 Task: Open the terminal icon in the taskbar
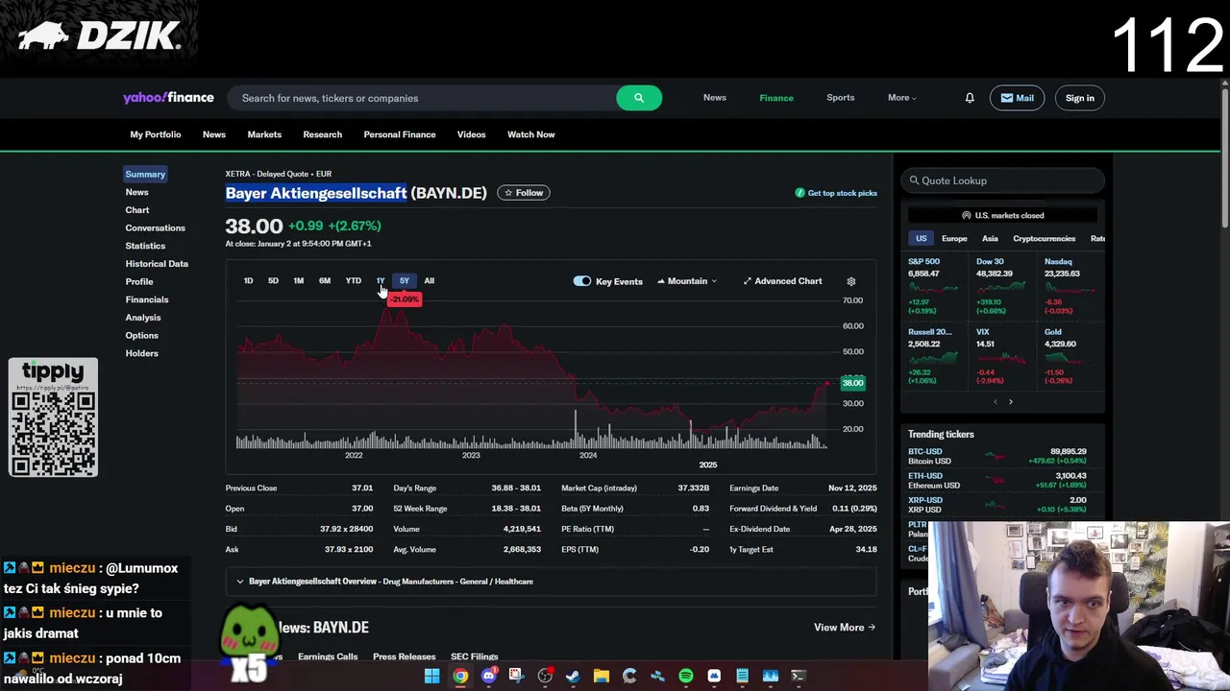pyautogui.click(x=798, y=676)
